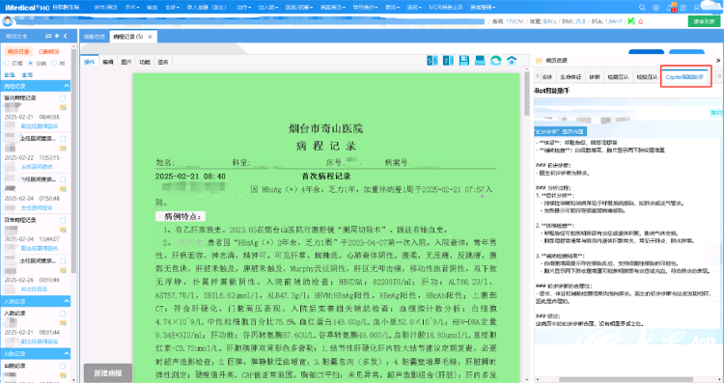
Task: Click the patient avatar icon below the logo
Action: point(8,21)
